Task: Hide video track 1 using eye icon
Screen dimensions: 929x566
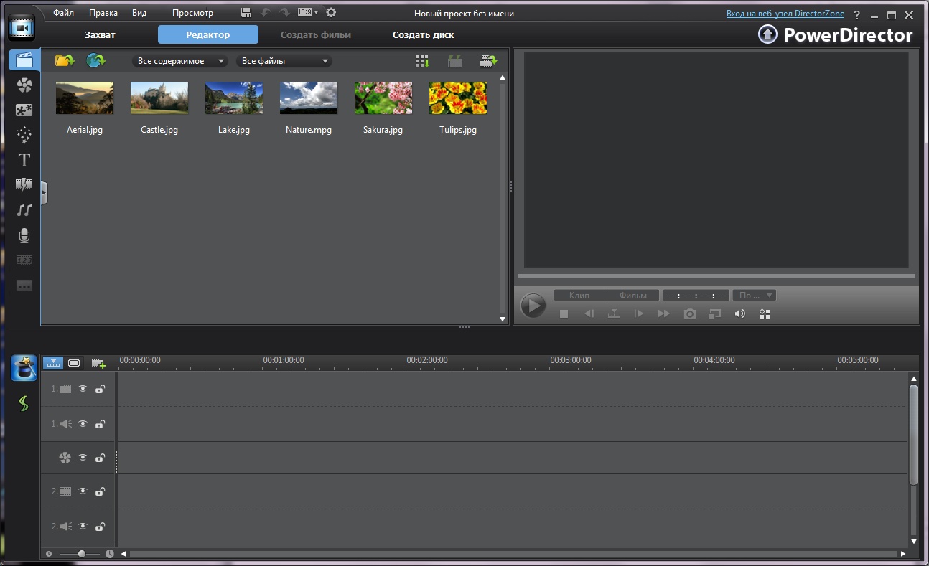Action: coord(83,389)
